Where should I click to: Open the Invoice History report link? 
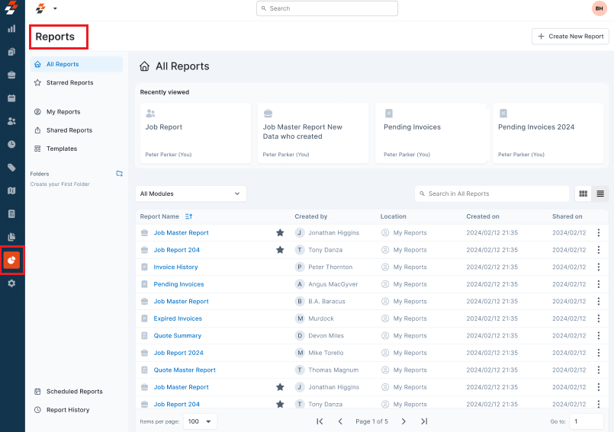(x=175, y=267)
